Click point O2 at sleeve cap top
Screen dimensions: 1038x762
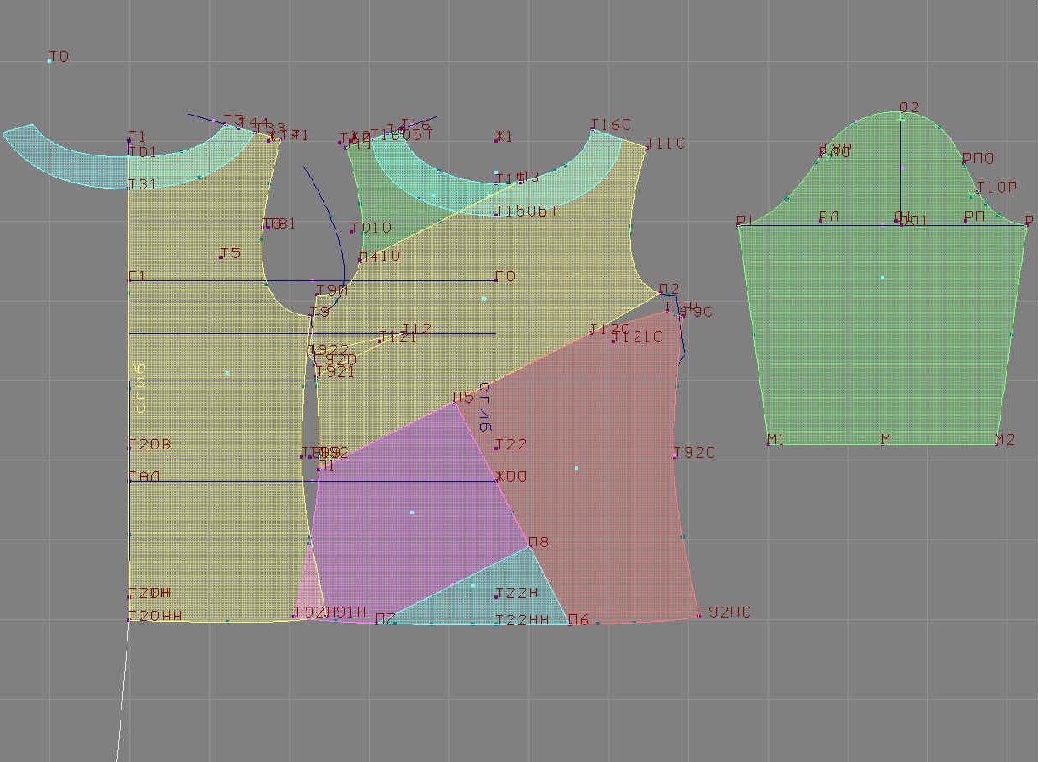(901, 114)
